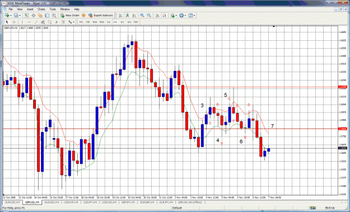Viewport: 350px width, 212px height.
Task: Switch timeframe to M5
Action: 88,22
